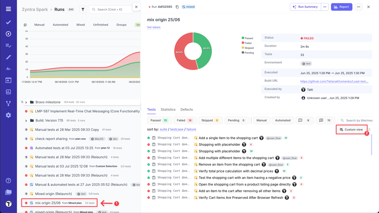This screenshot has width=379, height=213.
Task: Switch to the Defects tab
Action: (187, 109)
